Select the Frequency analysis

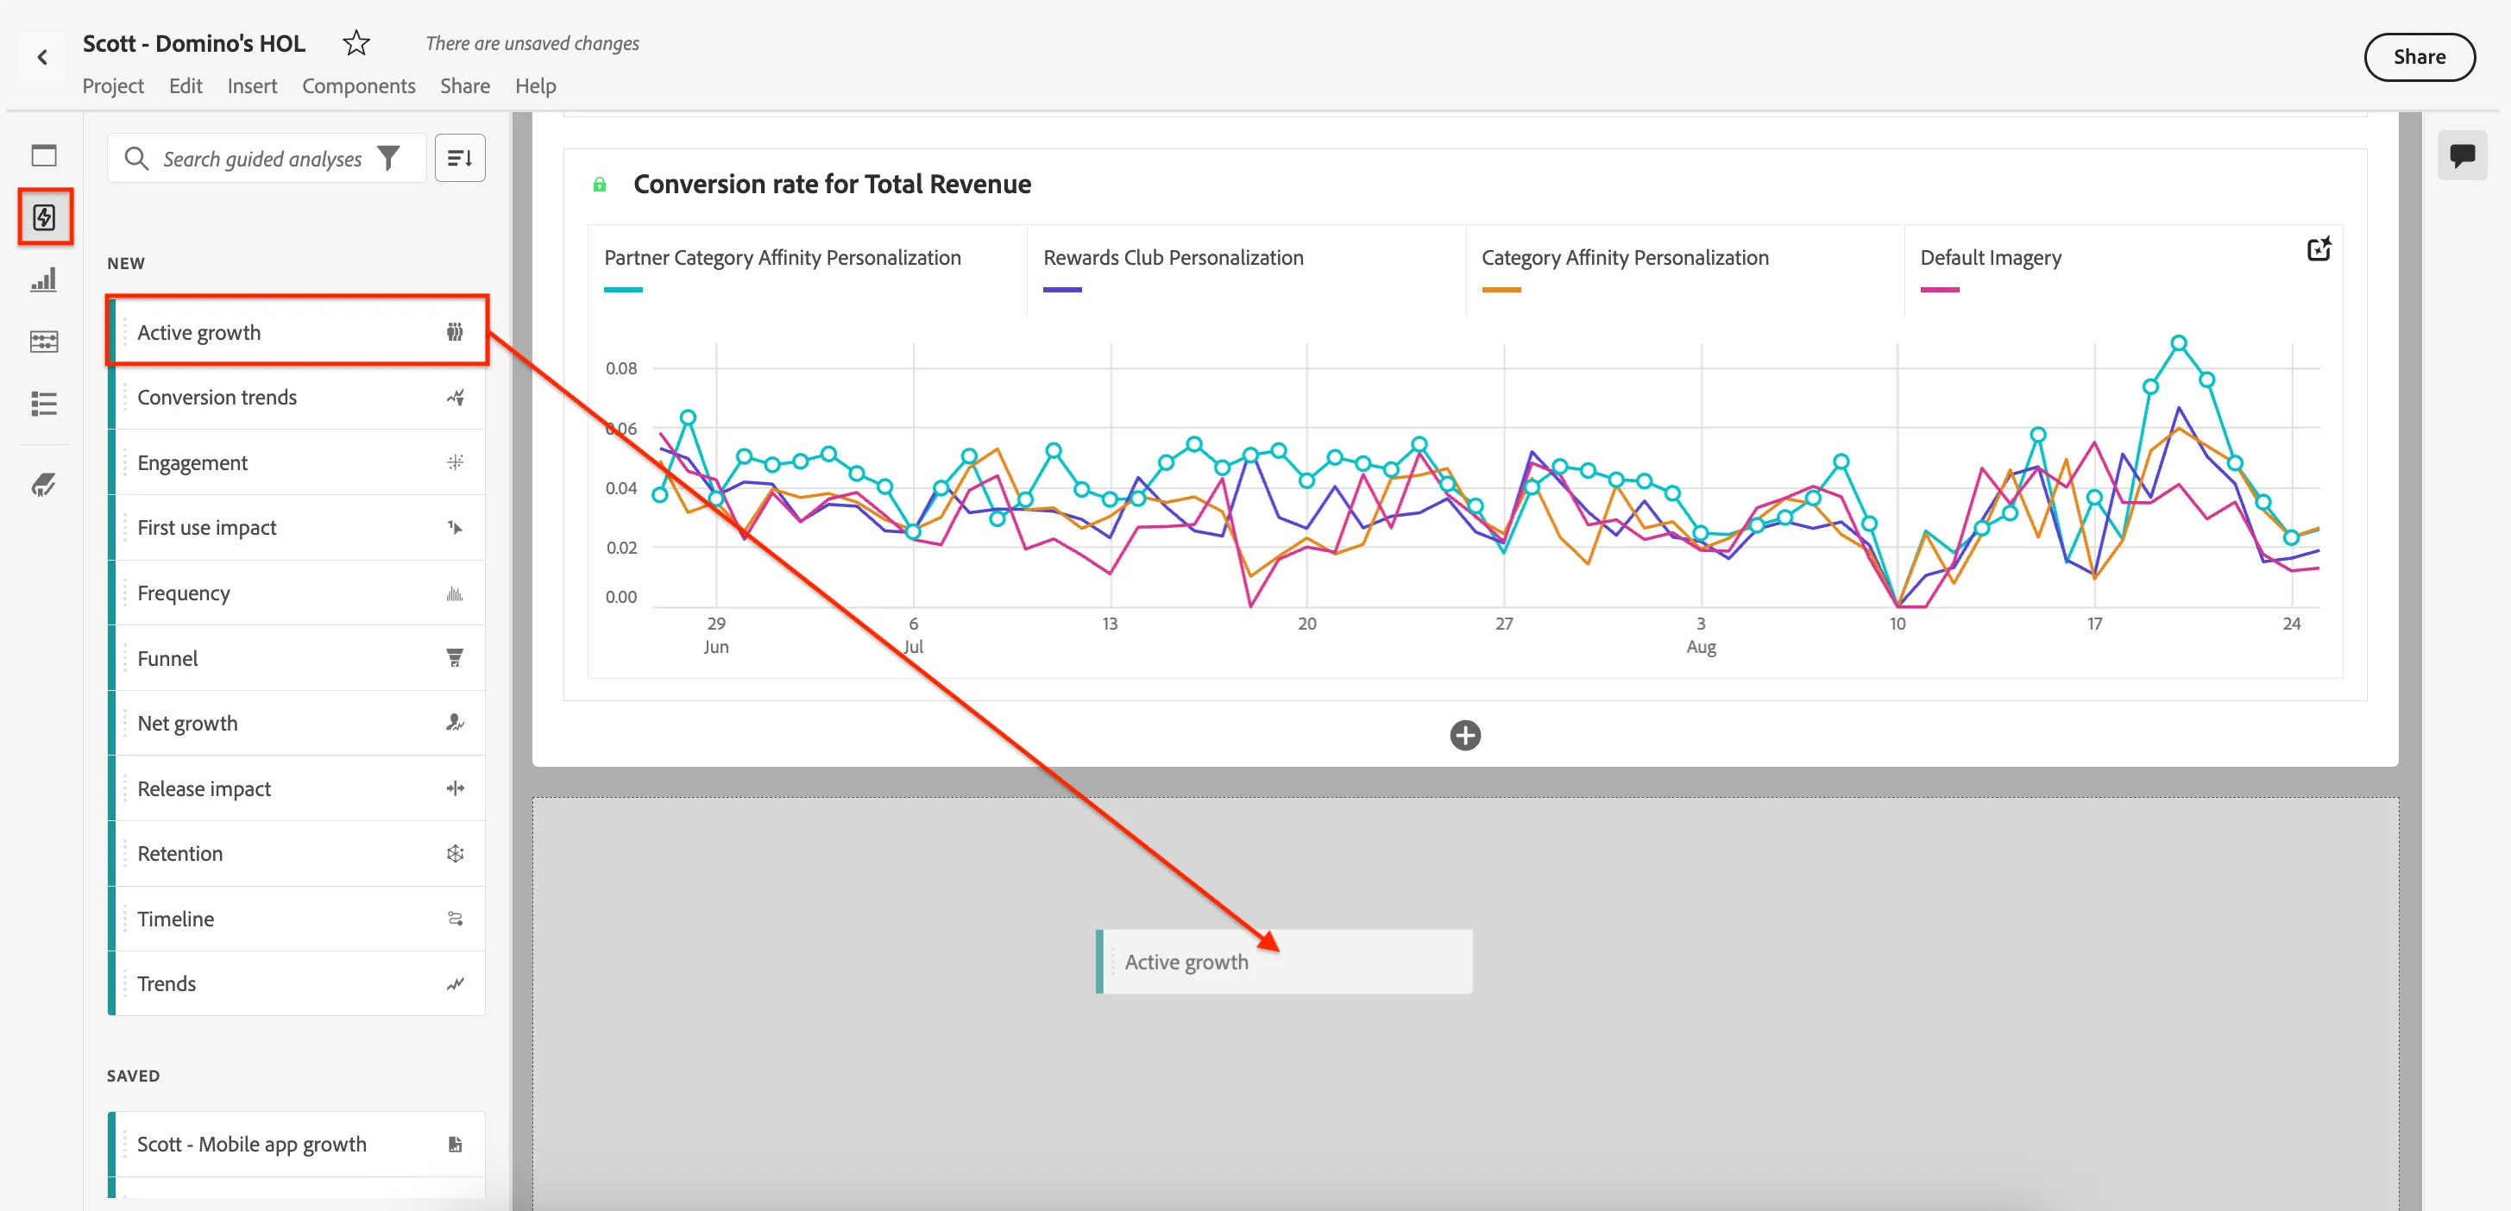296,593
